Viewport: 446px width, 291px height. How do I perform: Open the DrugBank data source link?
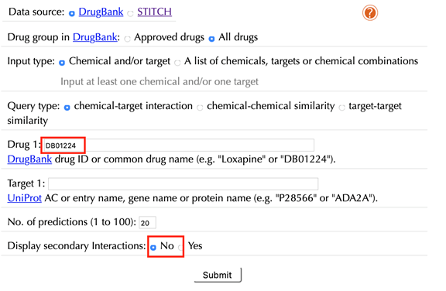[101, 12]
